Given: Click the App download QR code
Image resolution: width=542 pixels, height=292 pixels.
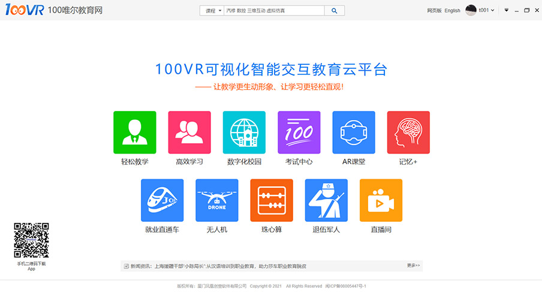Looking at the screenshot, I should 31,240.
